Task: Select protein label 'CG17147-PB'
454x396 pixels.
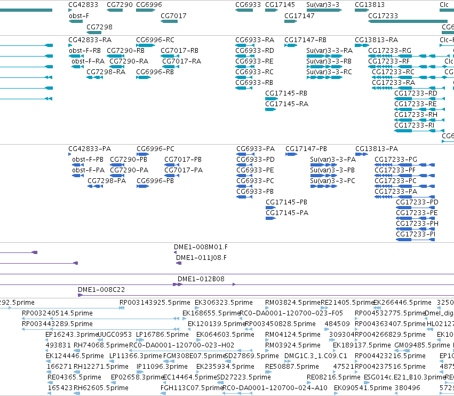Action: pos(306,148)
